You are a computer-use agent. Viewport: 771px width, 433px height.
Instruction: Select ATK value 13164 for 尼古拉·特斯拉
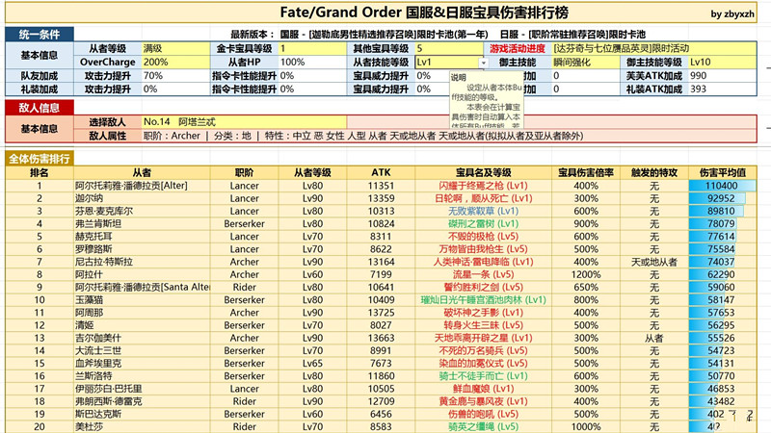click(x=381, y=262)
